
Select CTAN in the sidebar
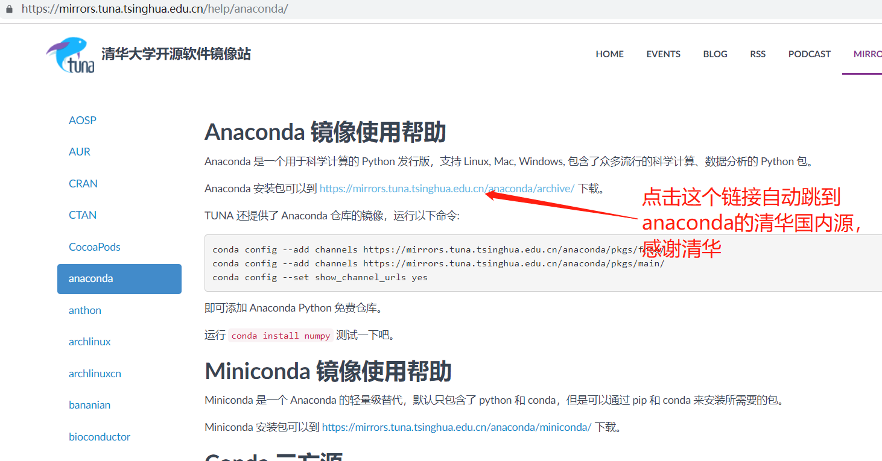[x=83, y=215]
